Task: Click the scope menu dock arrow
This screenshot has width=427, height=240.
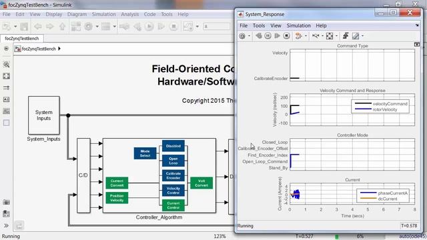Action: point(417,25)
